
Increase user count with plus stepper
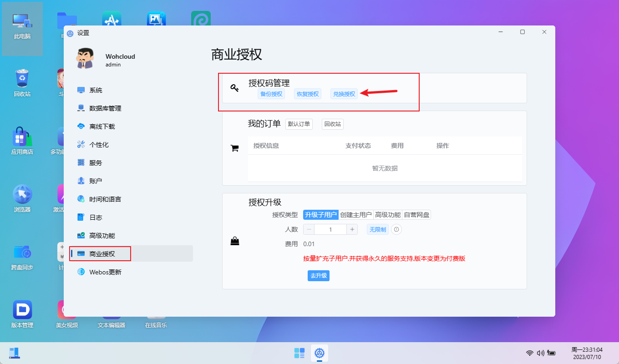[x=352, y=230]
